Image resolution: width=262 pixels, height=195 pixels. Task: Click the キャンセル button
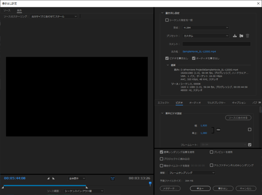[x=246, y=188]
